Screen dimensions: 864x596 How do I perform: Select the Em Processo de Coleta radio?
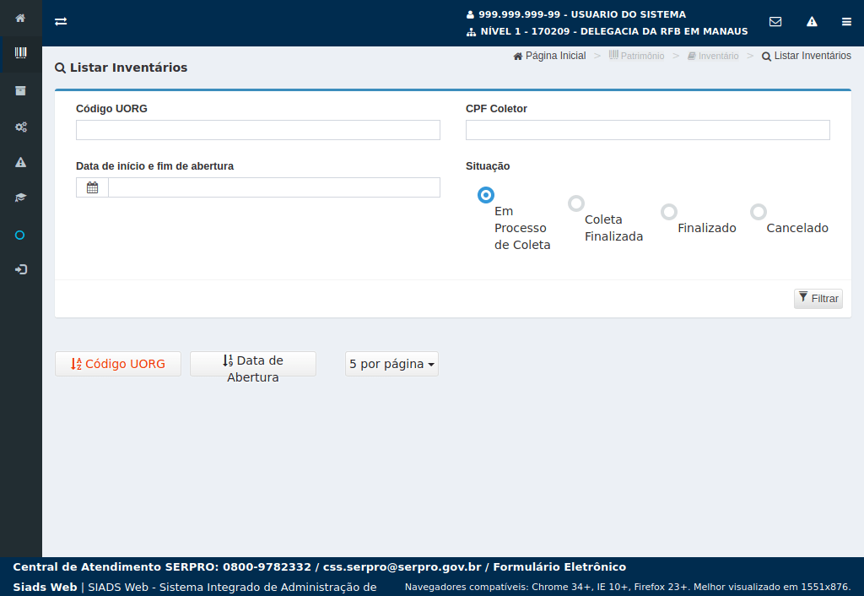485,195
